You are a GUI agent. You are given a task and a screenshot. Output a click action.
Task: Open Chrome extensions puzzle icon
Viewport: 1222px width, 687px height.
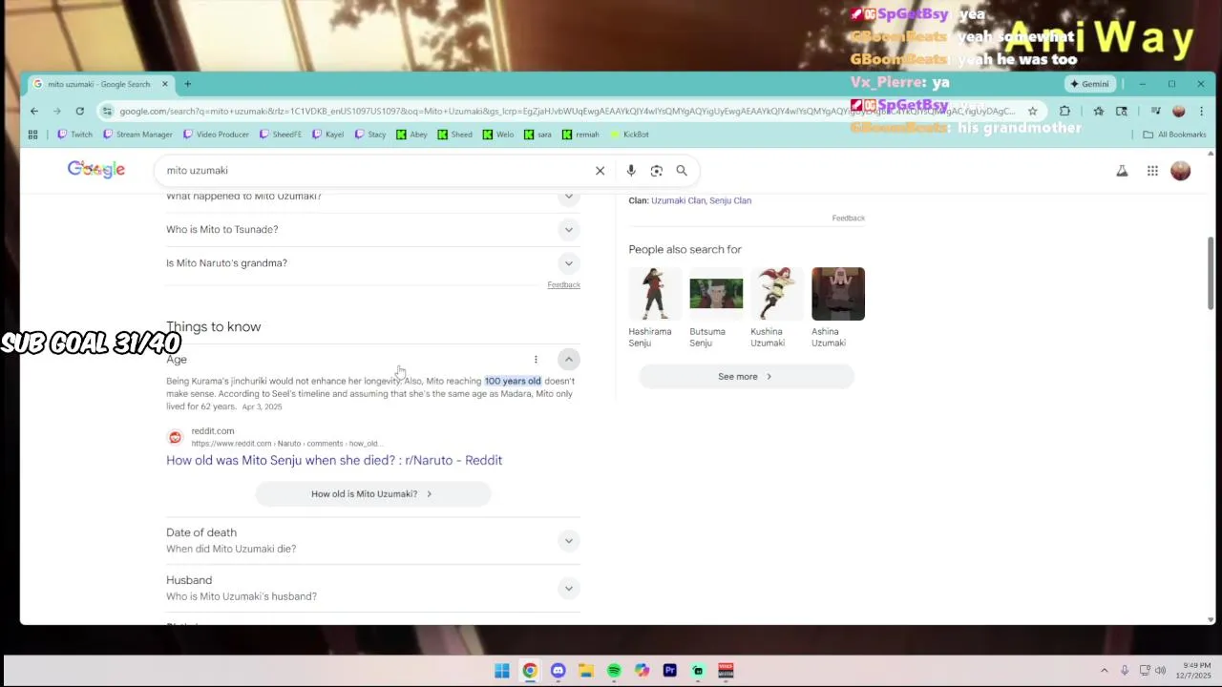coord(1064,111)
